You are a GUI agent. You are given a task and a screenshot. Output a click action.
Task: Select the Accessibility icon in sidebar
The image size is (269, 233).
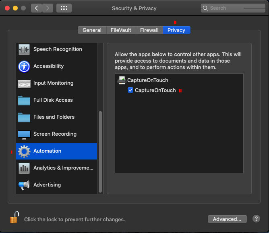coord(24,67)
